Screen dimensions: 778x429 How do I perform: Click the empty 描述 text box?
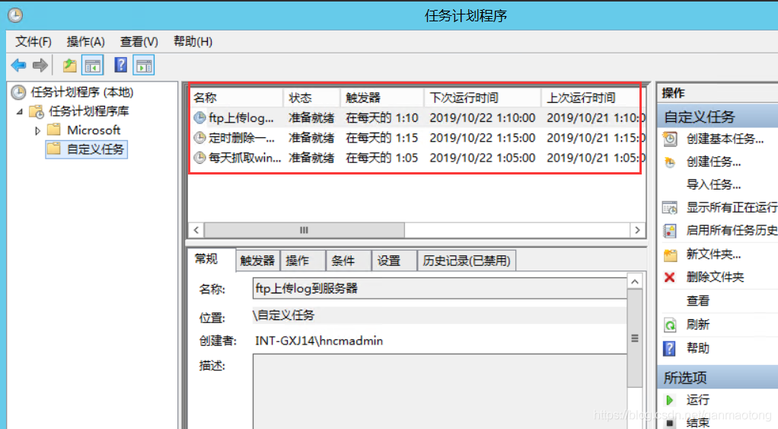(x=439, y=391)
